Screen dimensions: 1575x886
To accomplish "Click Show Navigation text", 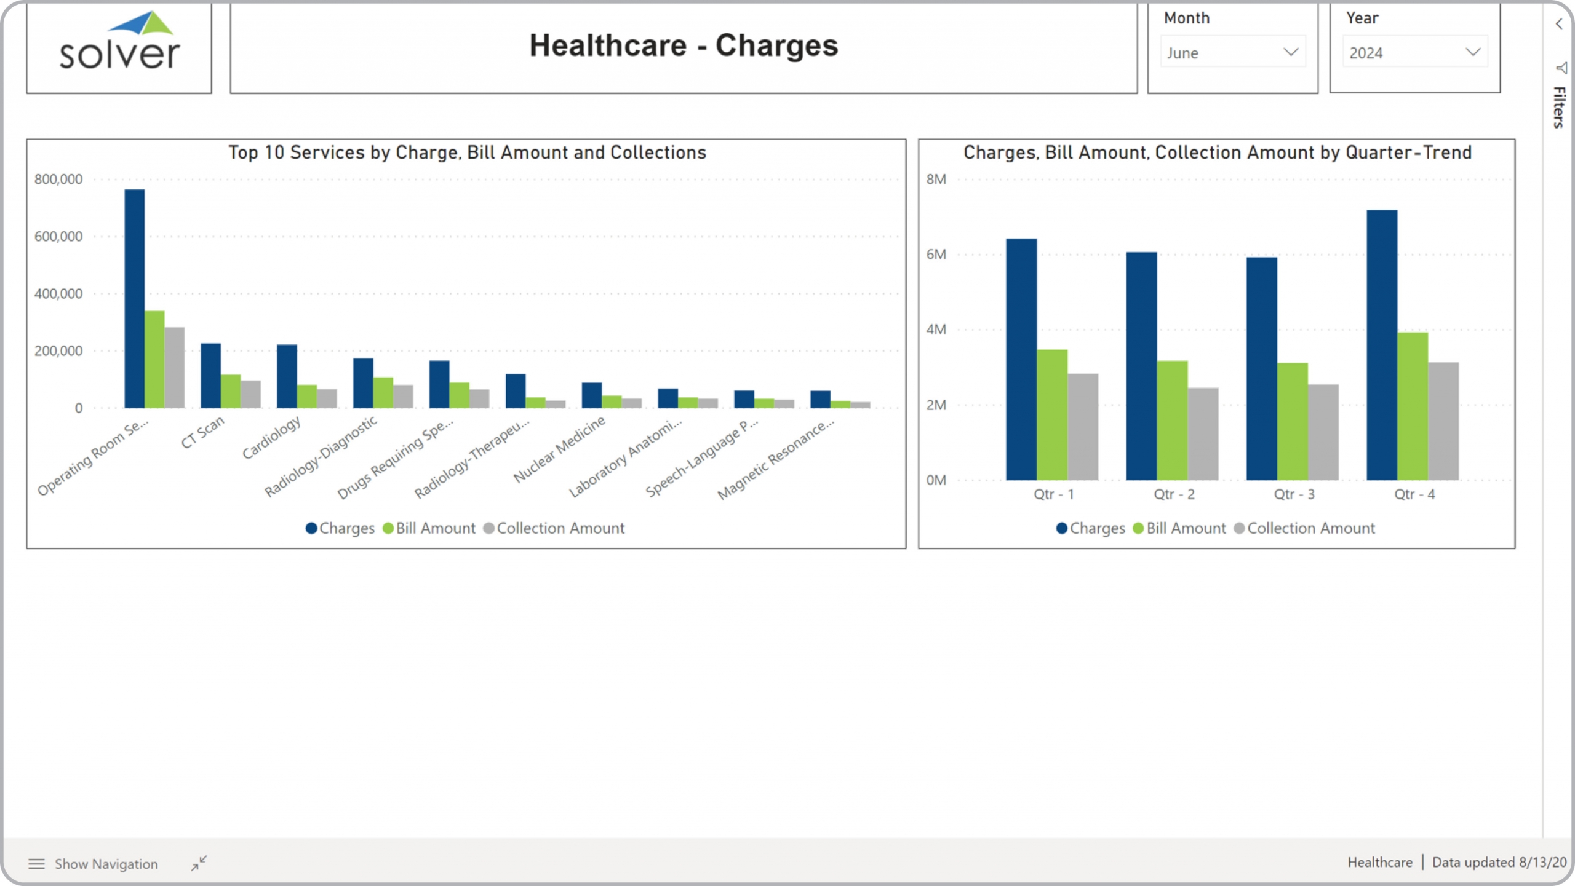I will 106,864.
